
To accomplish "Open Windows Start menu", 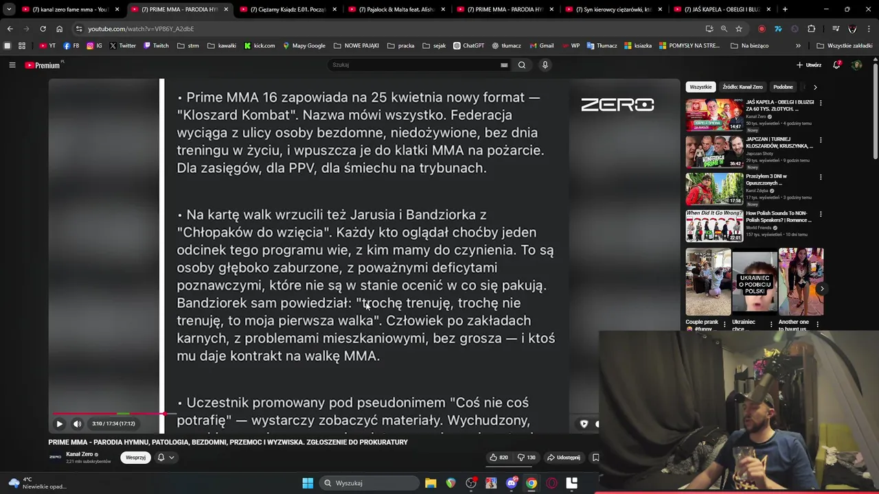I will pyautogui.click(x=308, y=483).
